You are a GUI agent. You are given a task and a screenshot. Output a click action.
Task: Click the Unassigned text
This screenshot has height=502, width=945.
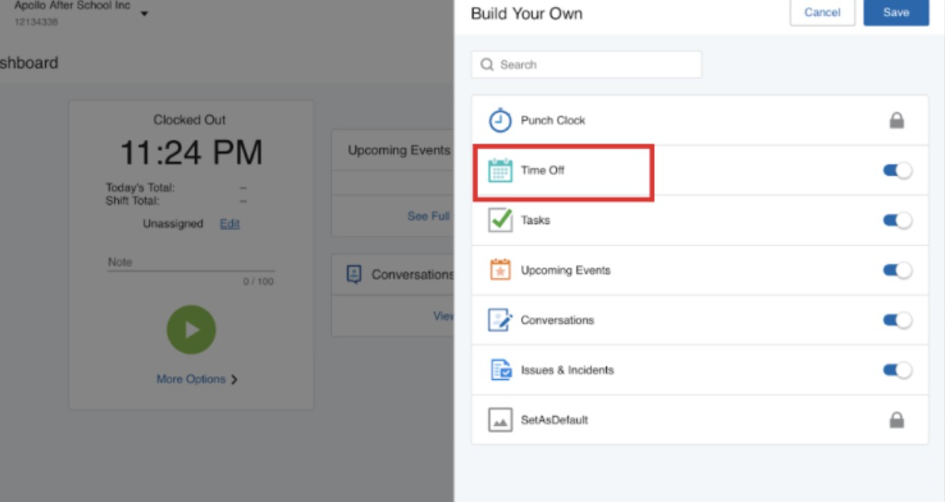click(173, 223)
